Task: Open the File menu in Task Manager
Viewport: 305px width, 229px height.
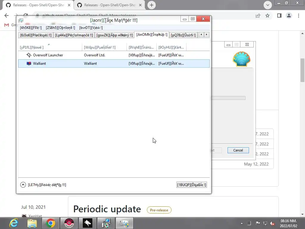Action: (x=31, y=28)
